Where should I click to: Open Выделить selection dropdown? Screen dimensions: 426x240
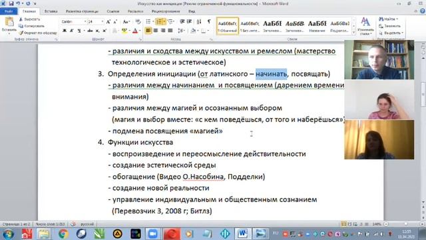point(391,33)
